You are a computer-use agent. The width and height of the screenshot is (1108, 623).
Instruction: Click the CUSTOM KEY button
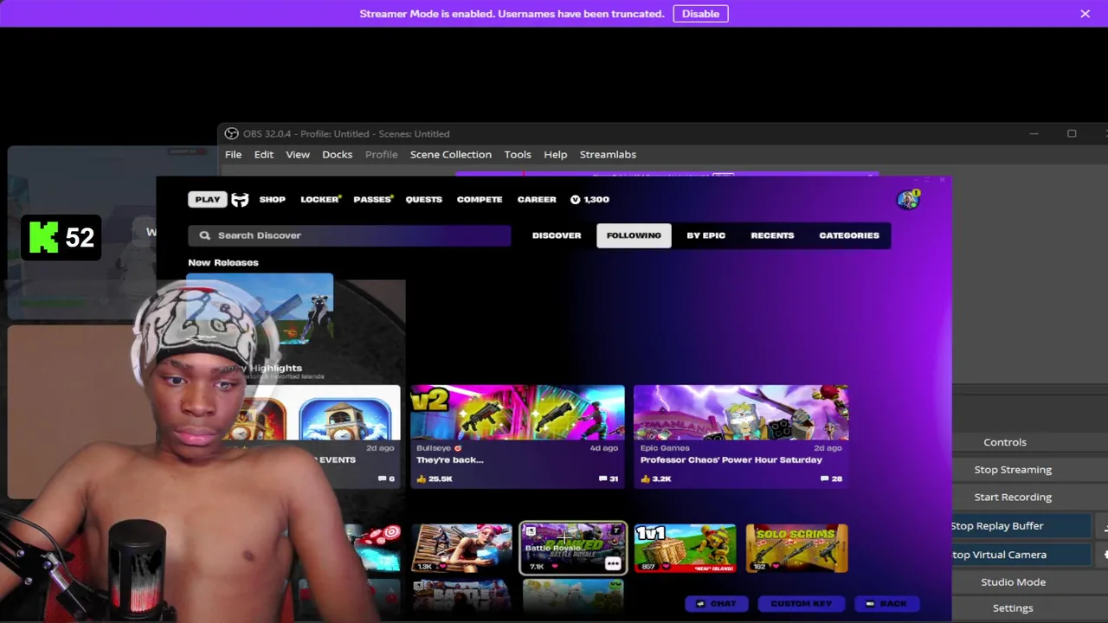click(x=802, y=604)
